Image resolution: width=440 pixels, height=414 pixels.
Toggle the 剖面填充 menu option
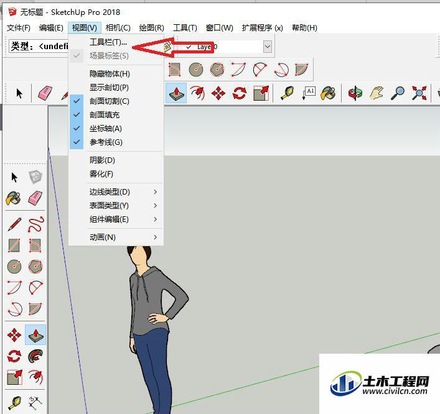[116, 114]
